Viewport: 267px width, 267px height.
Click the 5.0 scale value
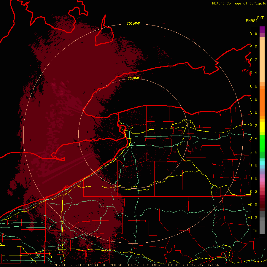click(x=254, y=112)
